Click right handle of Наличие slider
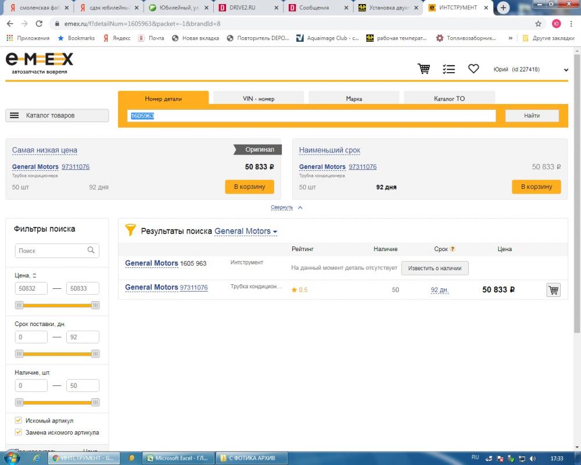 point(95,402)
